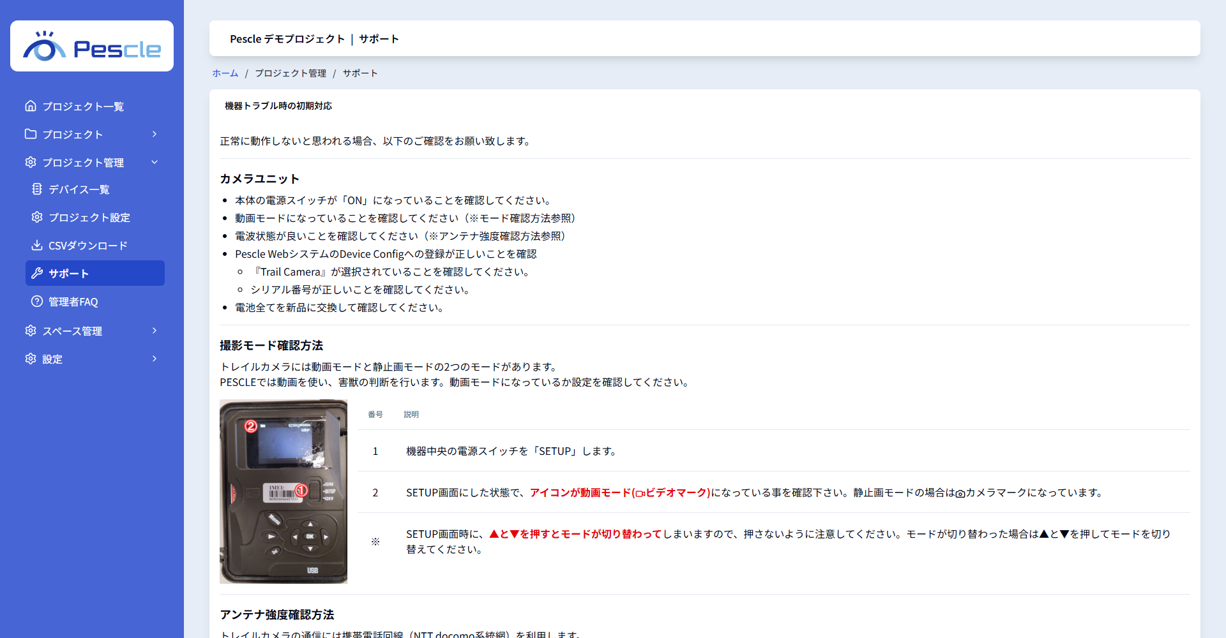1226x638 pixels.
Task: Click the trail camera photo thumbnail
Action: click(x=284, y=491)
